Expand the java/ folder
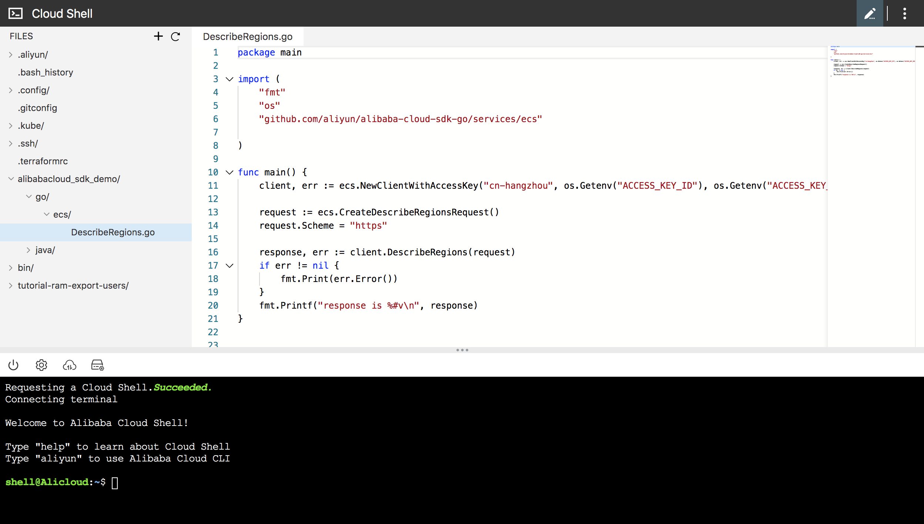The image size is (924, 524). coord(29,250)
